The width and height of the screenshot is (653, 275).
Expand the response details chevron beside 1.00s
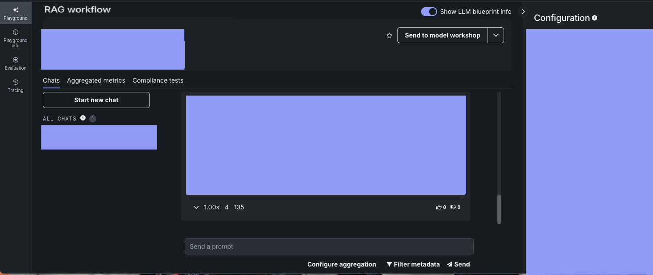(x=196, y=208)
